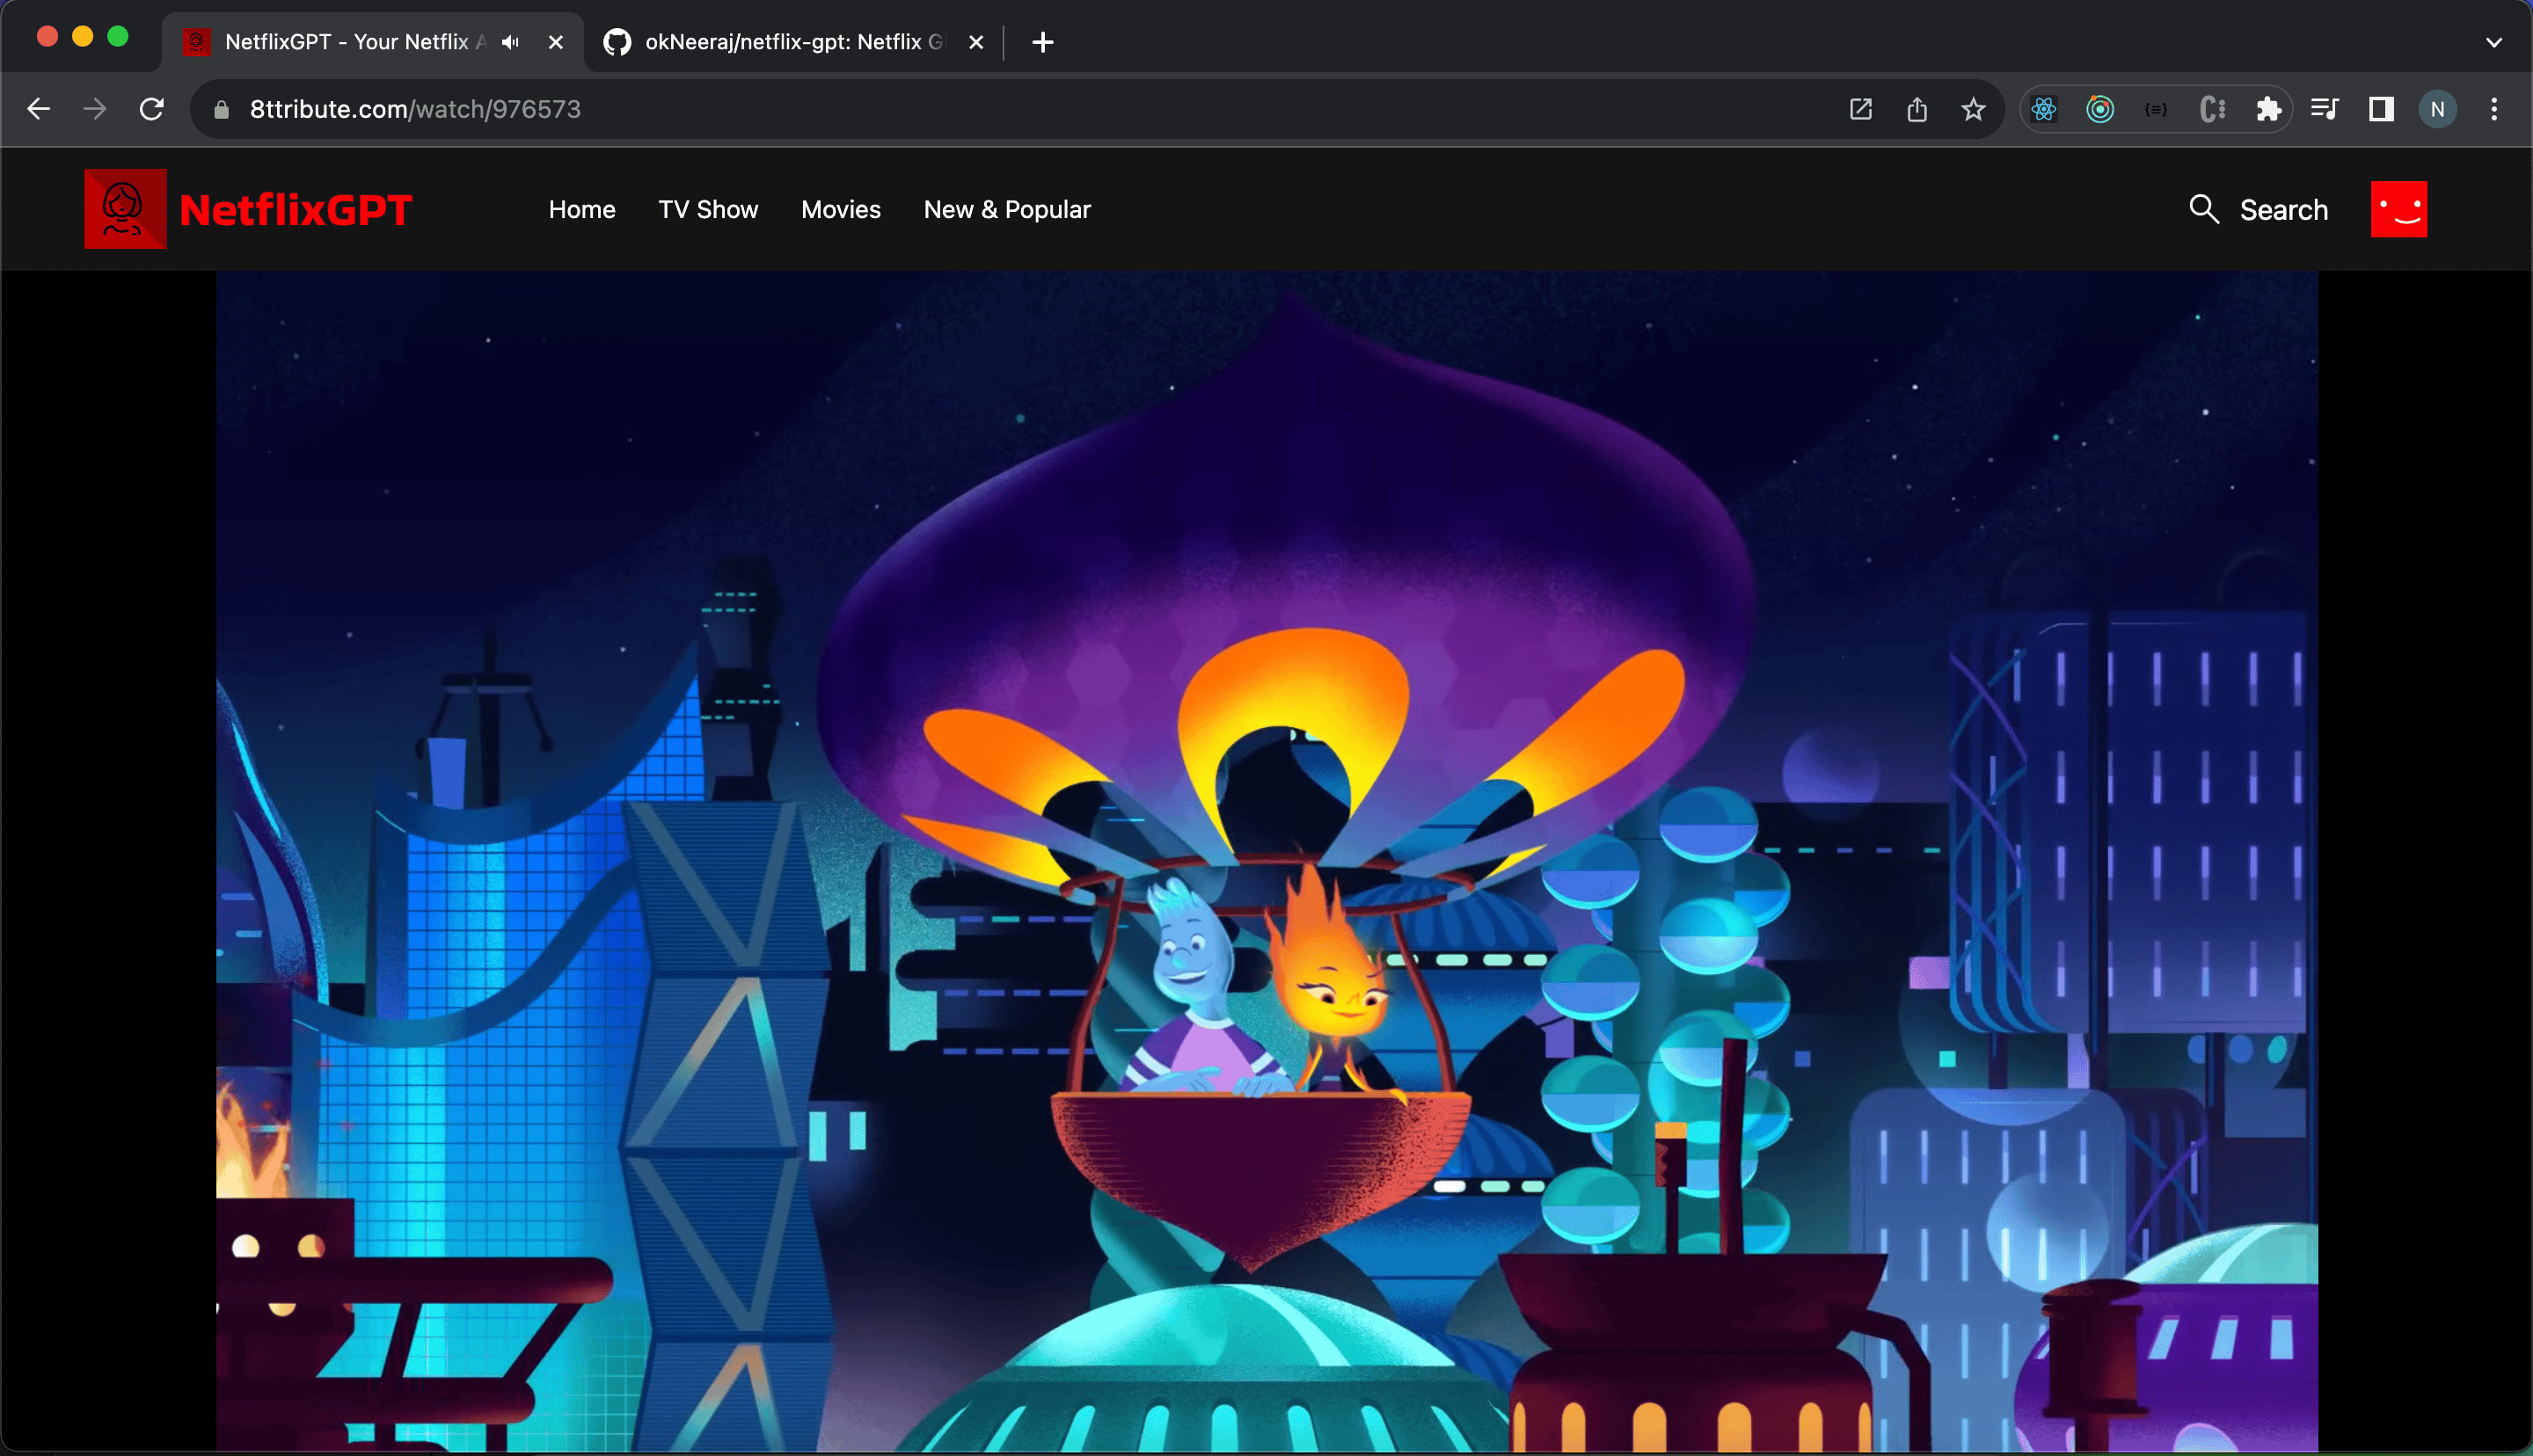Click the share page icon

click(x=1916, y=109)
